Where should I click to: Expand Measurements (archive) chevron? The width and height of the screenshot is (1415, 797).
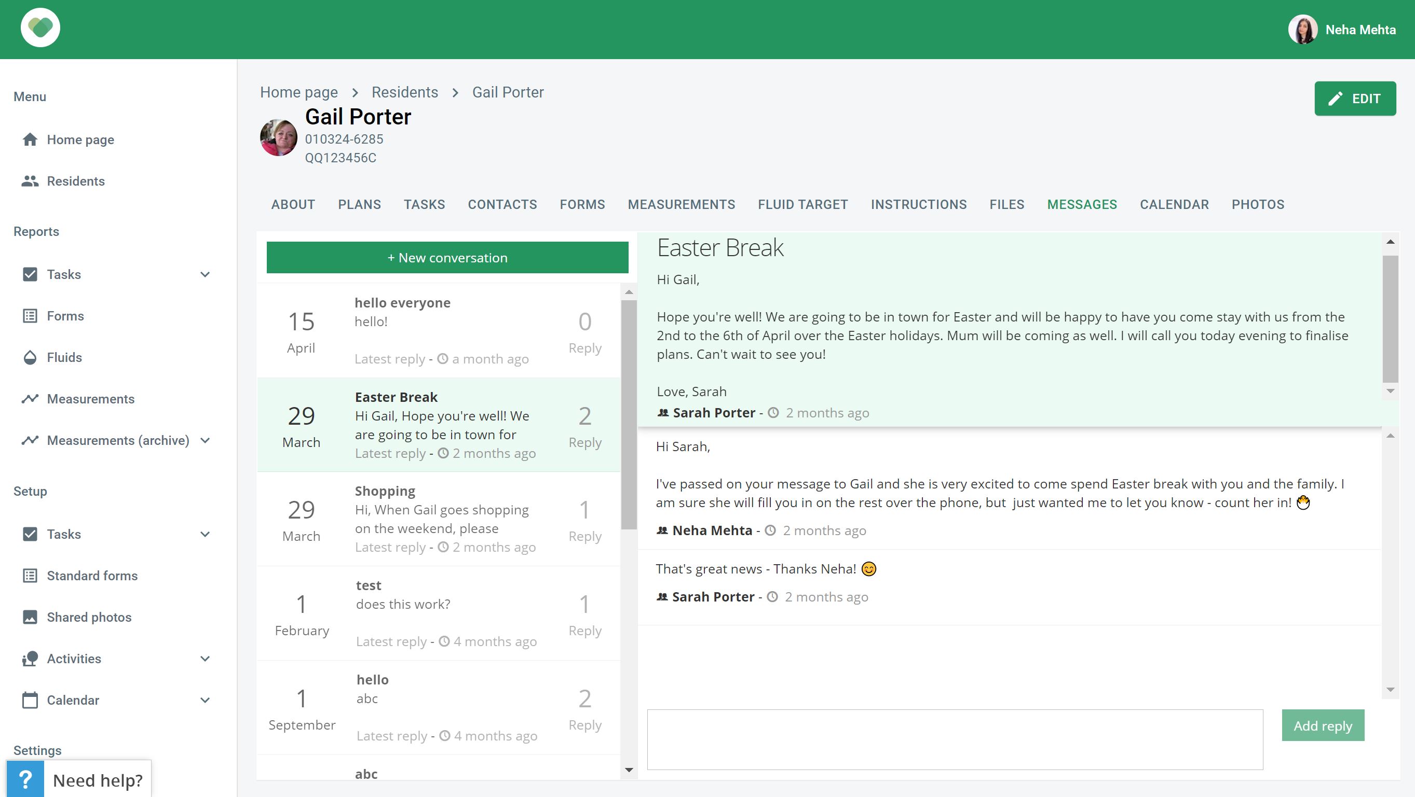point(205,441)
